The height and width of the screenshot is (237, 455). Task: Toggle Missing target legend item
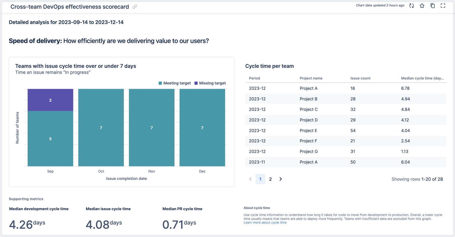[x=210, y=83]
